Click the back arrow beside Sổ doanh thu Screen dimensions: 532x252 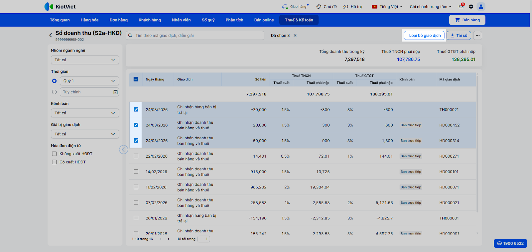51,35
